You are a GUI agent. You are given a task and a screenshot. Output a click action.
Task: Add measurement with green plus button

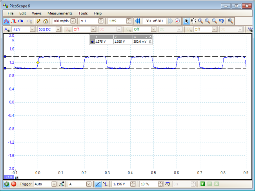(x=202, y=184)
